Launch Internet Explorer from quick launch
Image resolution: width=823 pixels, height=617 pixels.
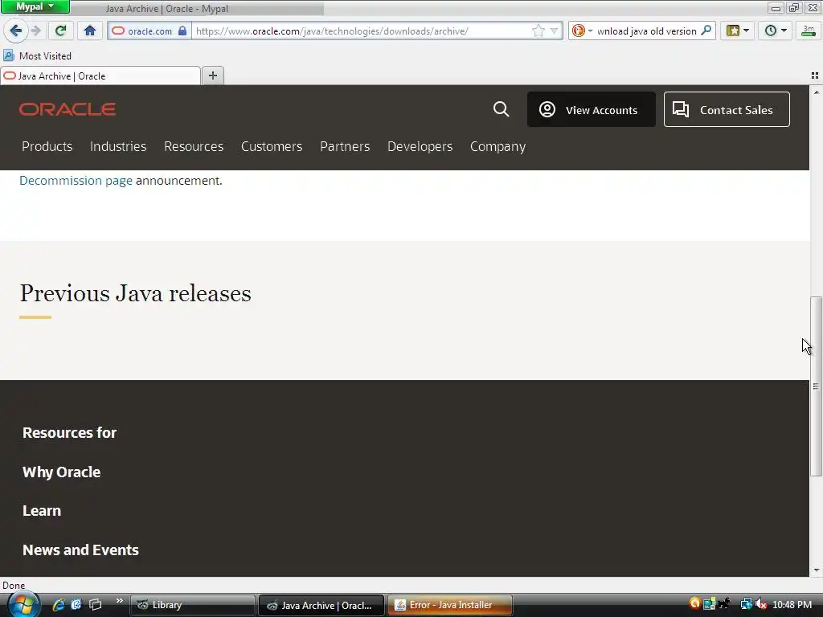[58, 605]
